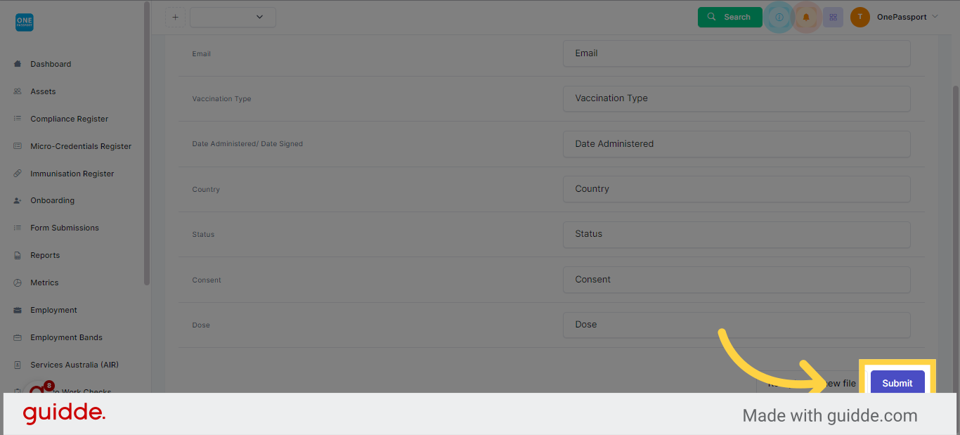Image resolution: width=960 pixels, height=435 pixels.
Task: Open the Country mapping dropdown
Action: coord(737,189)
